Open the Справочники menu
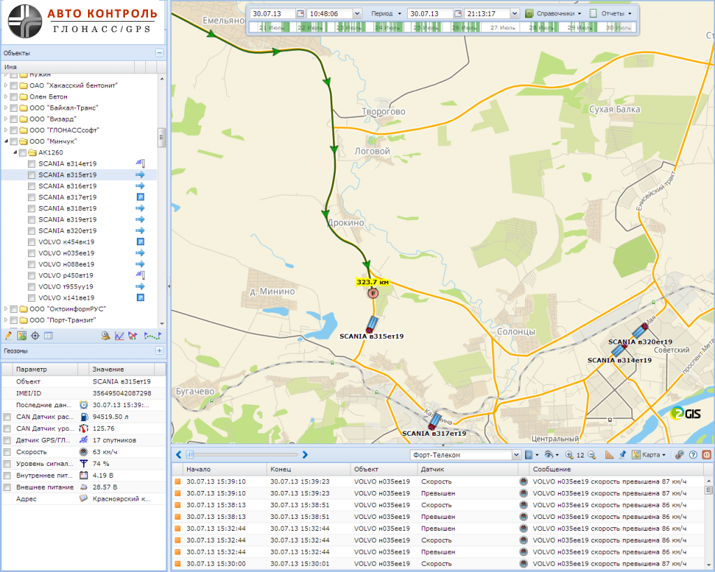 (553, 13)
